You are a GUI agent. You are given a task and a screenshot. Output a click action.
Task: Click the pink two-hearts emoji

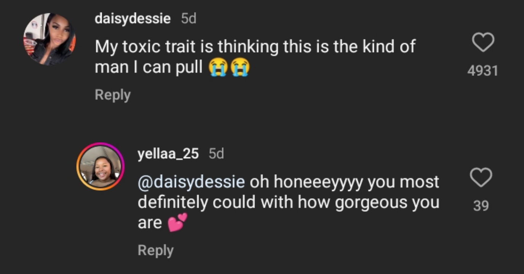pyautogui.click(x=178, y=223)
